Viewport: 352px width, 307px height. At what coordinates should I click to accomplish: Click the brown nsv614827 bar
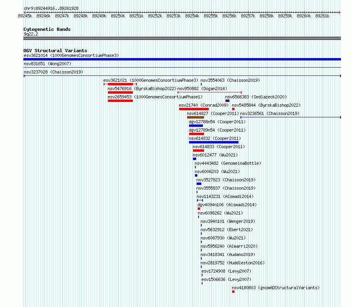195,117
